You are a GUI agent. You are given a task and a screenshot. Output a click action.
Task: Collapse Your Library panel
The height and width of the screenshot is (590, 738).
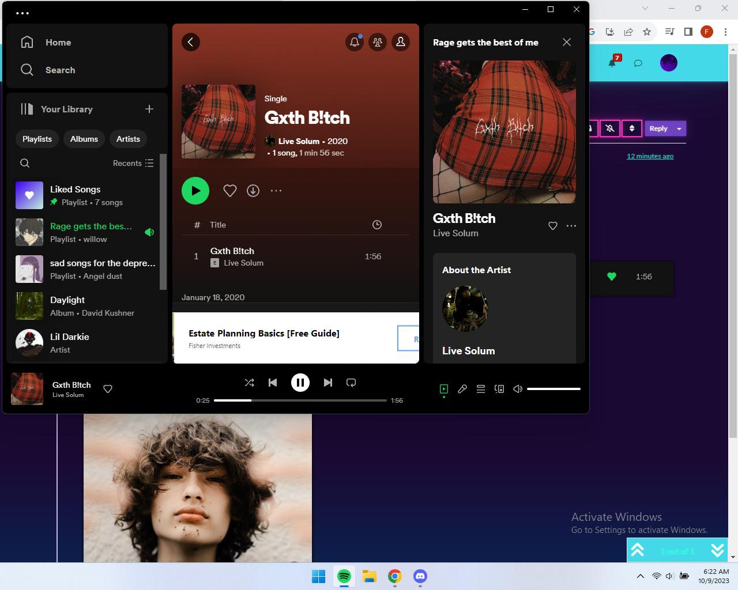pos(57,109)
